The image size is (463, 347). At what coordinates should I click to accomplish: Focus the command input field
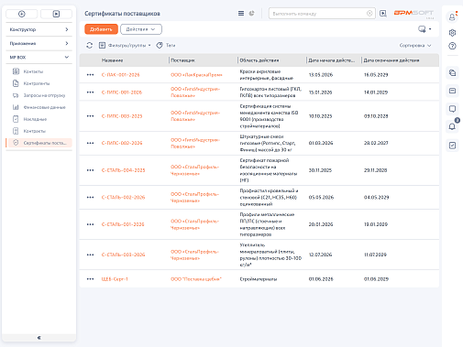click(x=319, y=14)
